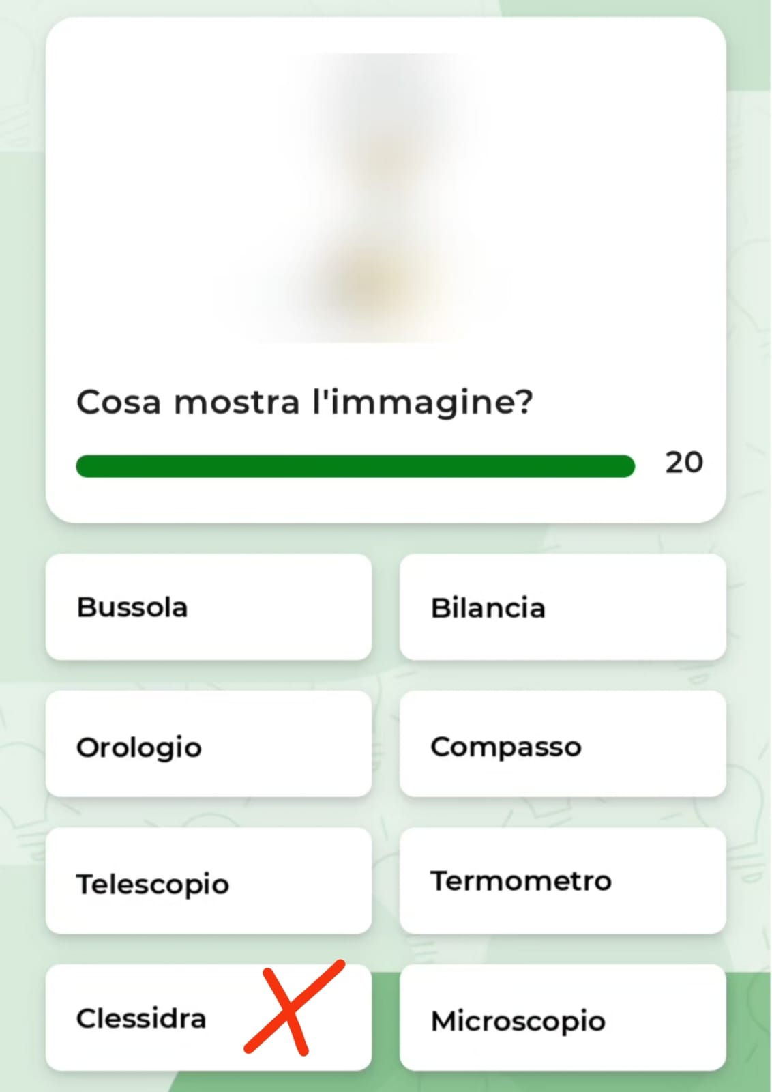Viewport: 772px width, 1092px height.
Task: Answer with the option meaning thermometer
Action: point(562,880)
